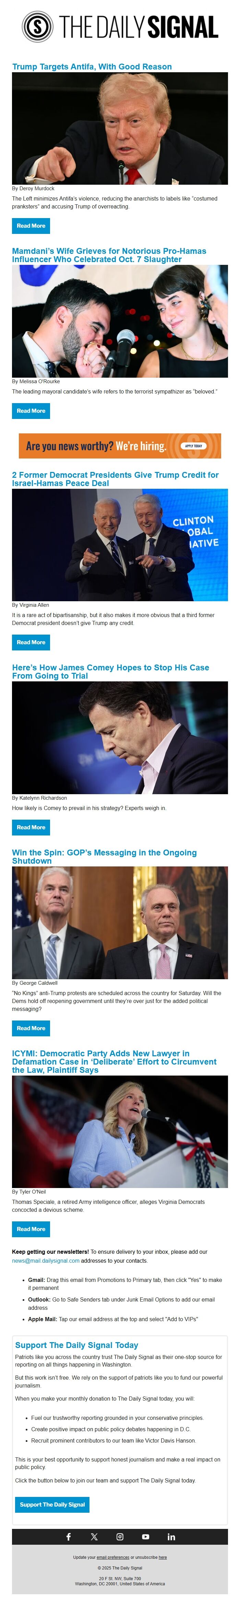Screen dimensions: 240x1608
Task: Open headline 'Trump Targets Antifa, With Good Reason'
Action: (x=92, y=67)
